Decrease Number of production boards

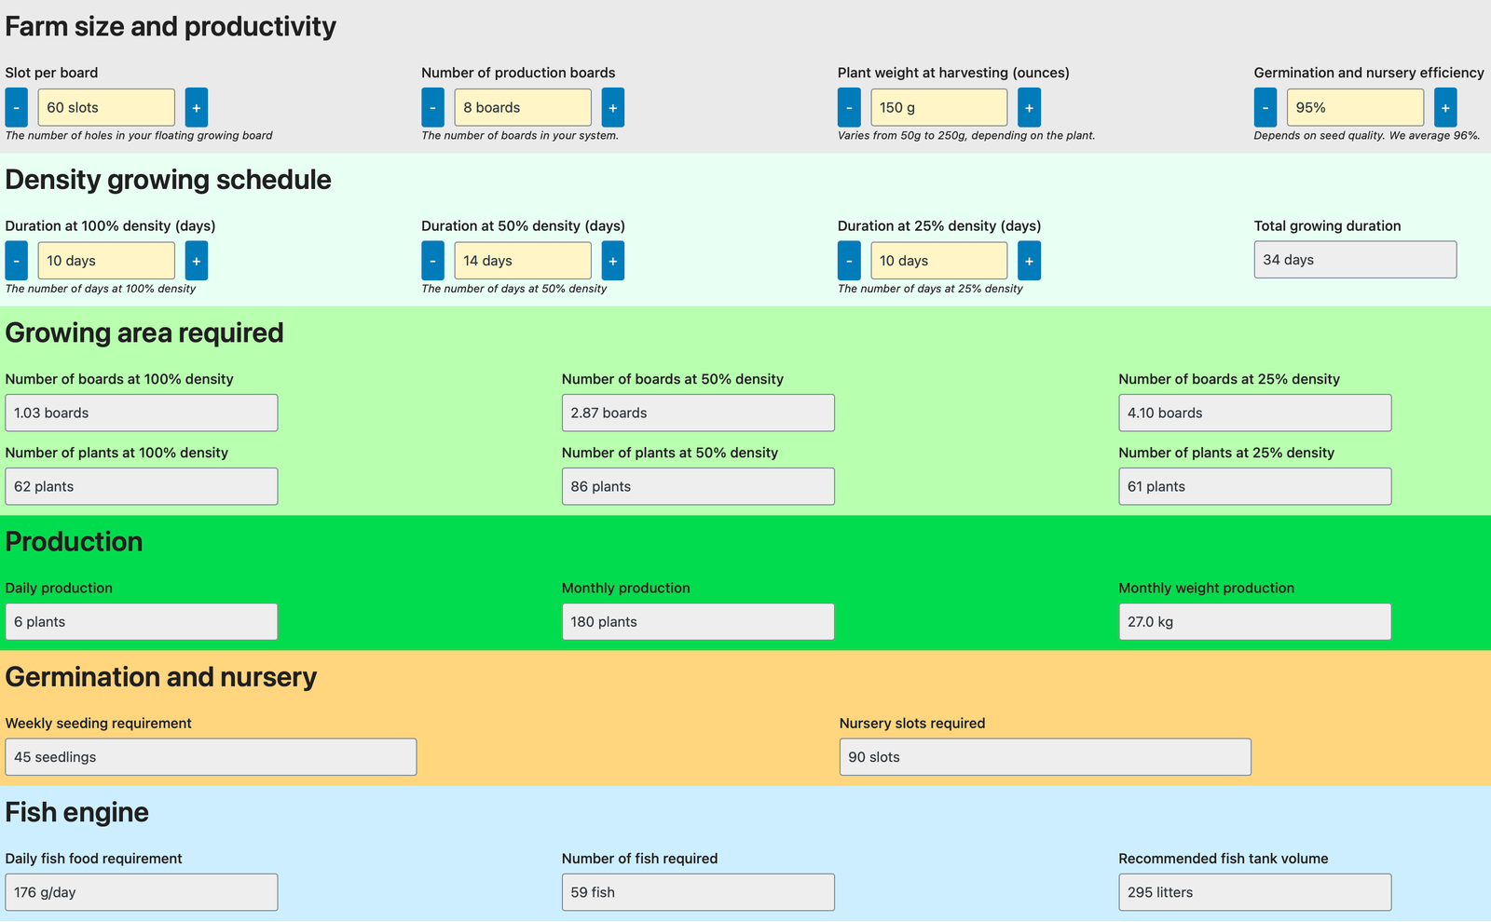click(x=432, y=108)
